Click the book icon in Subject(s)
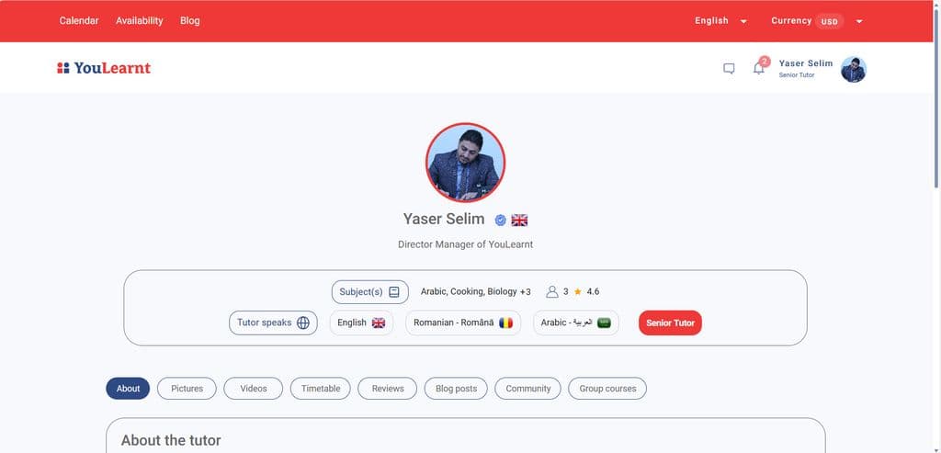 pos(393,292)
